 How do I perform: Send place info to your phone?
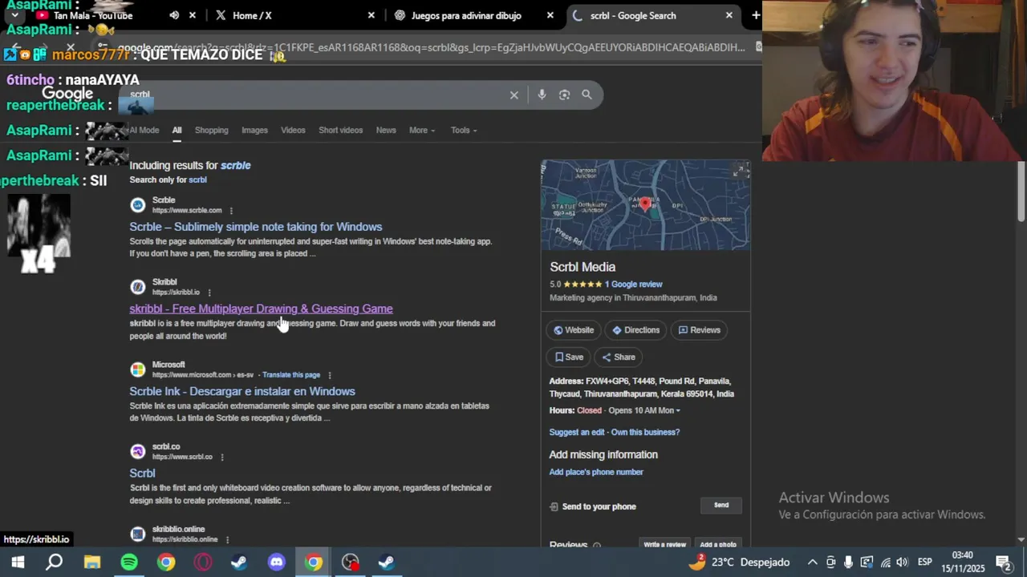tap(721, 506)
